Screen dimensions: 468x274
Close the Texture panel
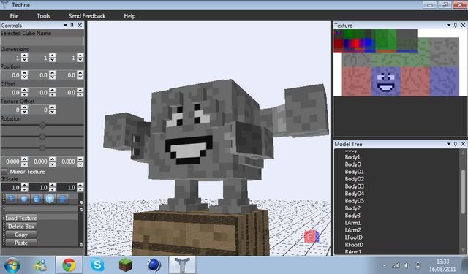[x=463, y=26]
